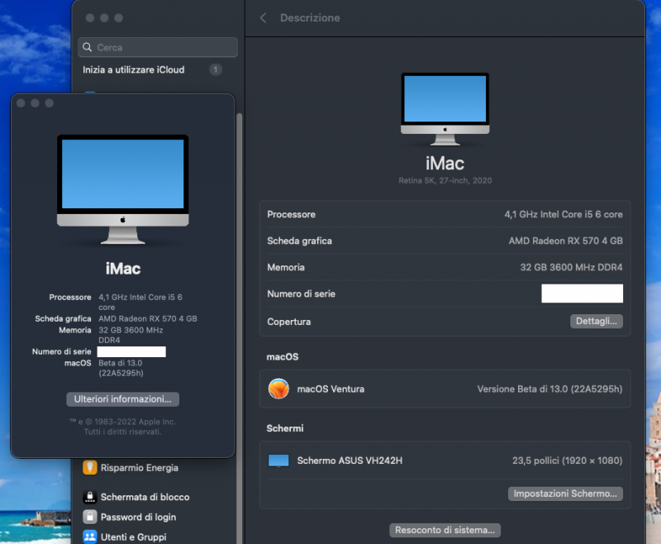661x544 pixels.
Task: Click the Password di login padlock icon
Action: [x=91, y=517]
